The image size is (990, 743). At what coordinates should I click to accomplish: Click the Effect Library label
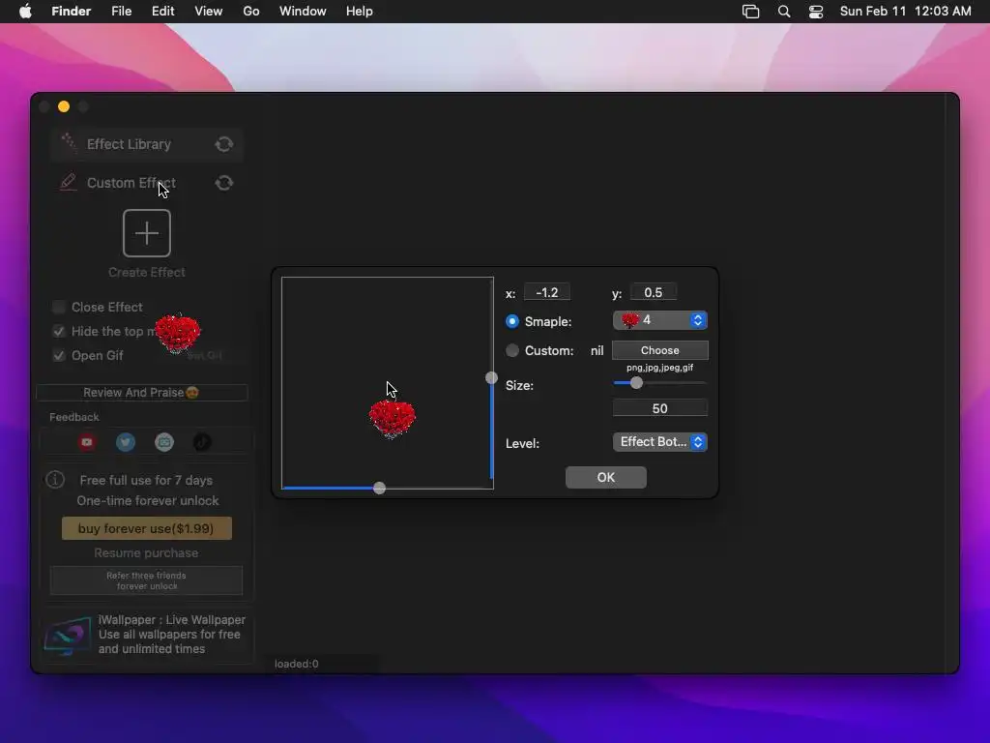pos(129,144)
